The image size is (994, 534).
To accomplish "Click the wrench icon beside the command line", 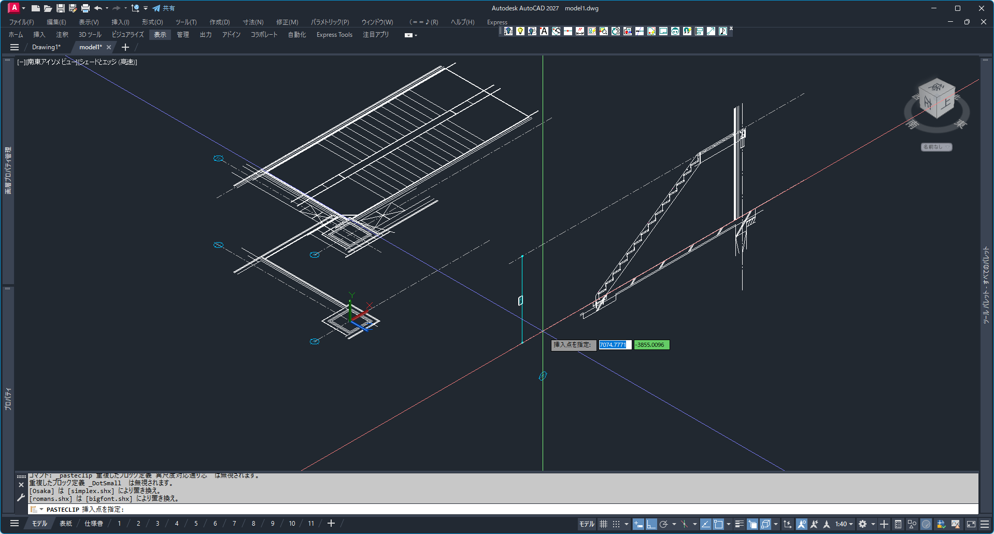I will coord(21,498).
